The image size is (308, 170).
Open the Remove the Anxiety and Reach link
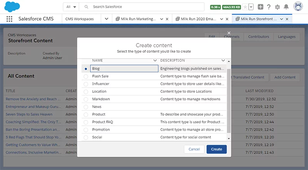[x=33, y=99]
